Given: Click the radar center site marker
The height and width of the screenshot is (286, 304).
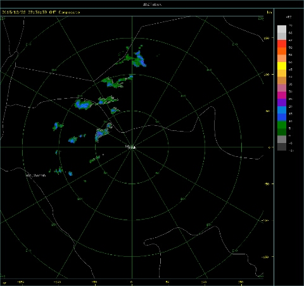Looking at the screenshot, I should pos(131,147).
